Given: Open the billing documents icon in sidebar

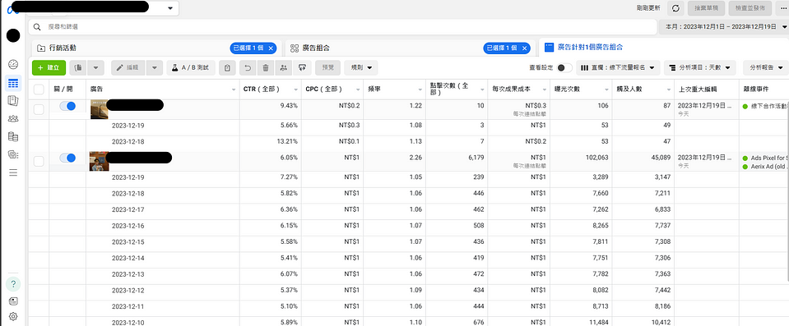Looking at the screenshot, I should (x=13, y=136).
